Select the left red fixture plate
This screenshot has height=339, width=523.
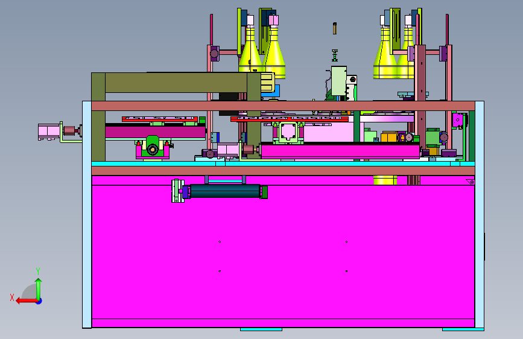pyautogui.click(x=160, y=119)
